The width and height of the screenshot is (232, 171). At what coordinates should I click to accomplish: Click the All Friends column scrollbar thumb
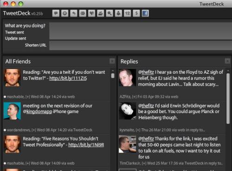click(113, 76)
